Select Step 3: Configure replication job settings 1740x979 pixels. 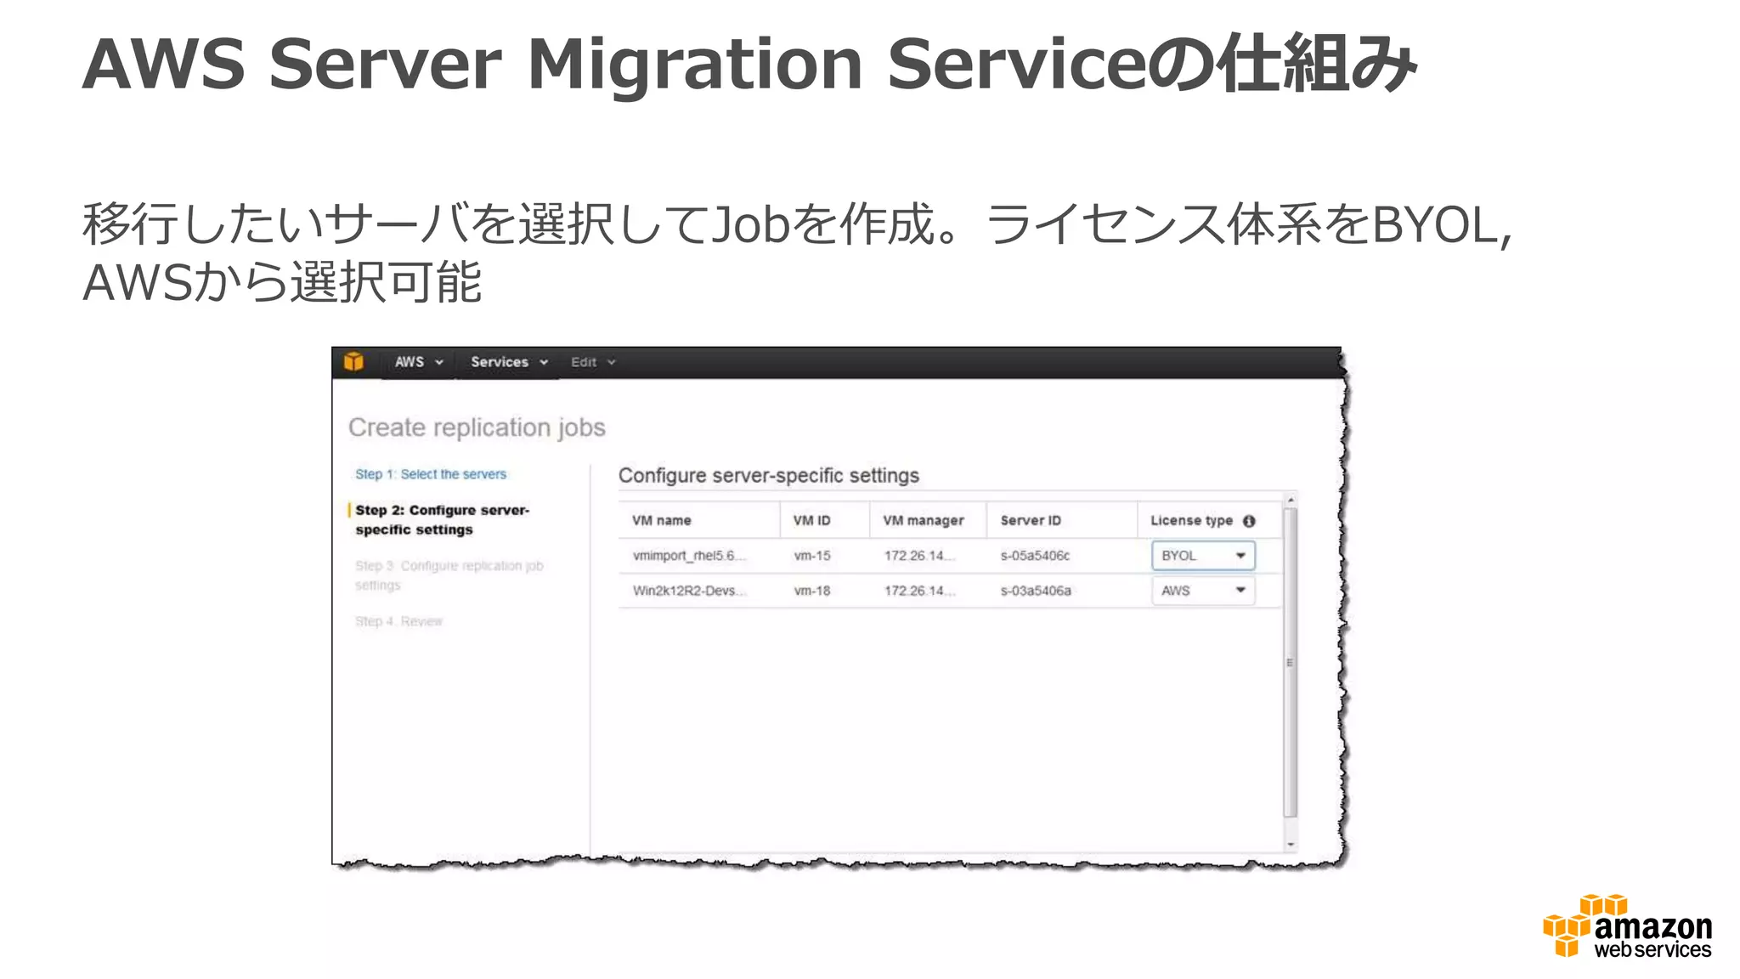(x=449, y=575)
